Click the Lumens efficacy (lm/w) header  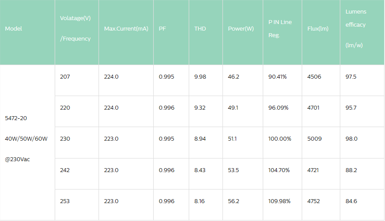(x=356, y=28)
